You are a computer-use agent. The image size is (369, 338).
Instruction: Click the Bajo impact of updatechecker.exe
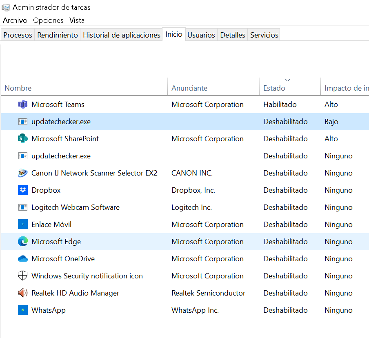click(331, 122)
